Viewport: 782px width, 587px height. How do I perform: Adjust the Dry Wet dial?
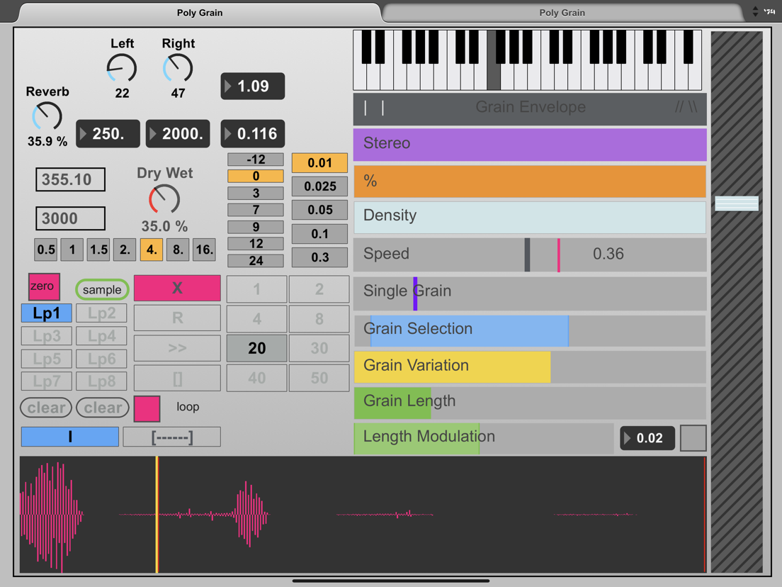point(164,199)
